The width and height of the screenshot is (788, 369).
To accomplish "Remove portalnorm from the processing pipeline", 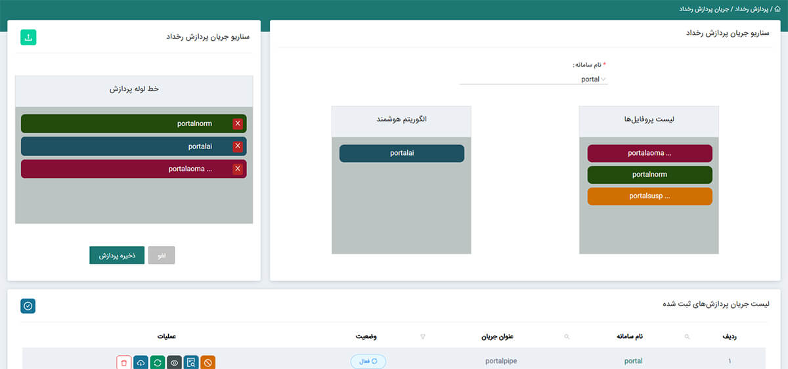I will click(x=238, y=123).
